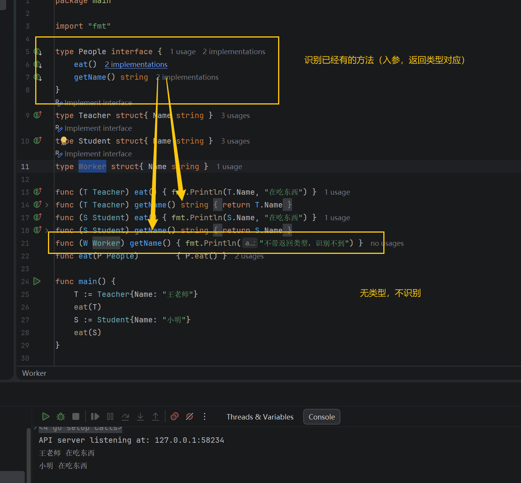Switch to Threads & Variables tab
Viewport: 521px width, 483px height.
(260, 417)
